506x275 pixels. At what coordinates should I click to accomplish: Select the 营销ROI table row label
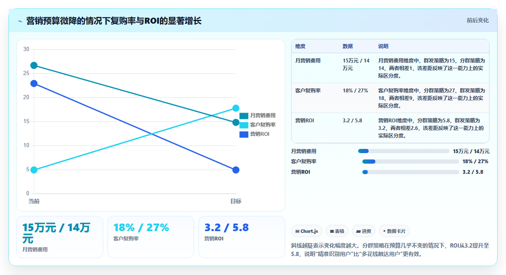[305, 121]
